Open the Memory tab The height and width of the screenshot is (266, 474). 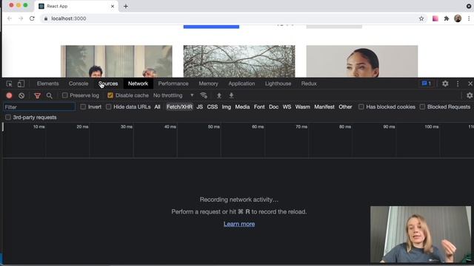208,83
